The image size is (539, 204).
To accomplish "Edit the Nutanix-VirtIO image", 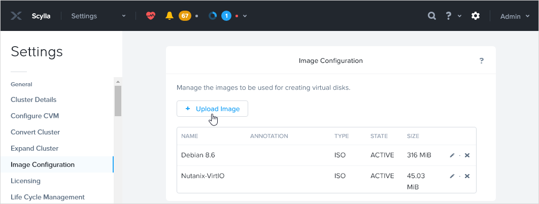I will coord(452,176).
